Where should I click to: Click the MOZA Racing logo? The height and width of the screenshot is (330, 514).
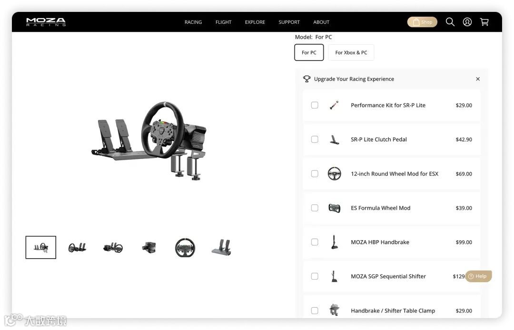pos(46,22)
